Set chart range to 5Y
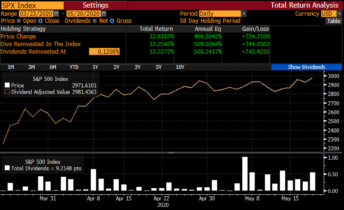The image size is (344, 210). click(x=159, y=67)
